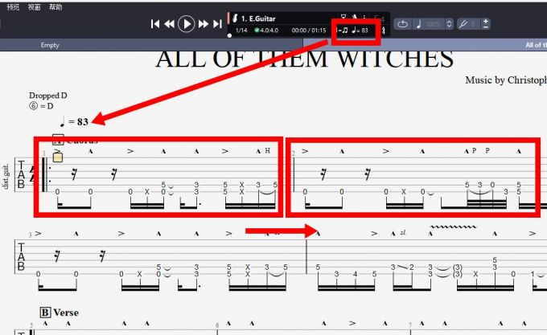This screenshot has height=335, width=547.
Task: Start playback with the Play button
Action: point(187,23)
